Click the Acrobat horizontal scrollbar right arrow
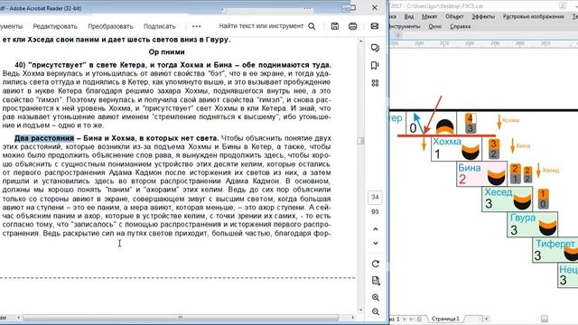This screenshot has height=325, width=578. (x=353, y=317)
